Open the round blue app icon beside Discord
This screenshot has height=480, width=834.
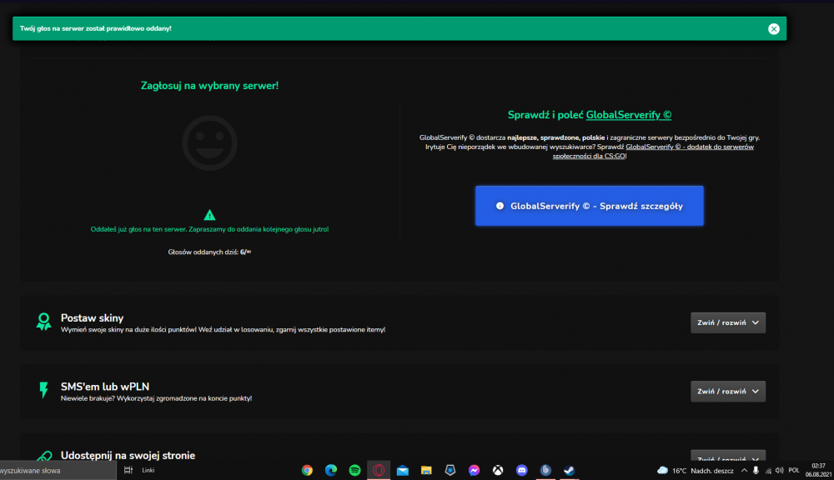point(545,470)
